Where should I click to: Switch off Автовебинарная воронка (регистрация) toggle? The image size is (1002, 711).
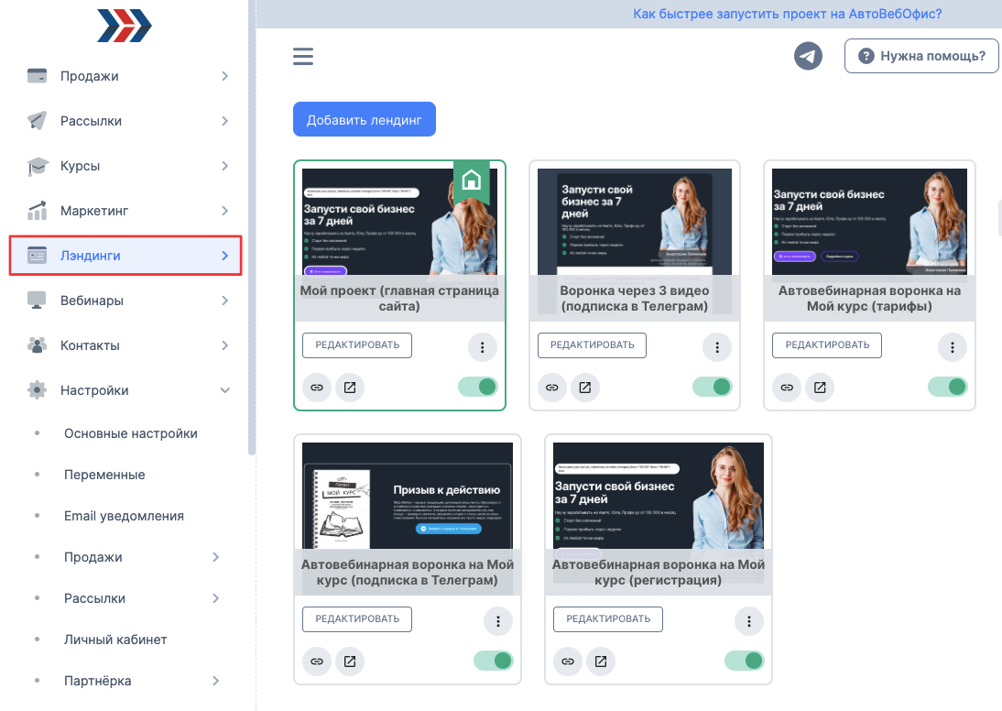click(744, 661)
